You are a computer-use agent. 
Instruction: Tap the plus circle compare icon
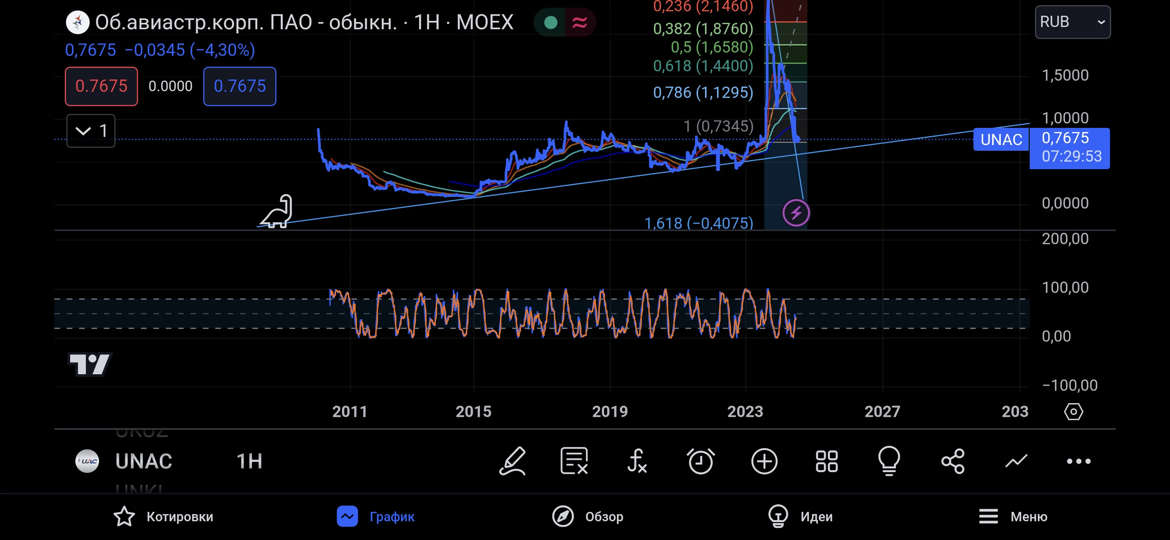(x=764, y=461)
